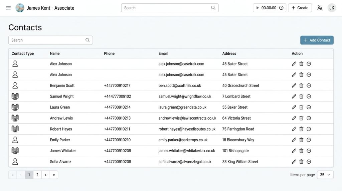Delete Samuel Wright contact using trash icon
342x191 pixels.
(301, 97)
